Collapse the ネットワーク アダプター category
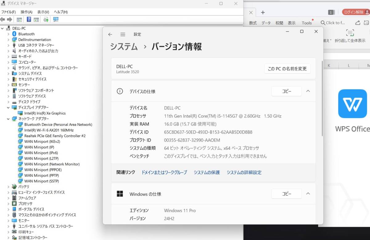370x240 pixels. tap(8, 119)
